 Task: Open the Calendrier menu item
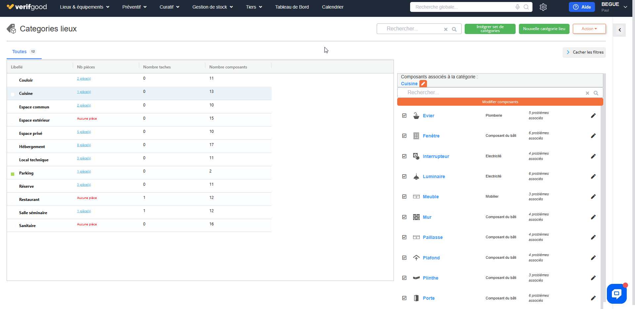point(333,7)
